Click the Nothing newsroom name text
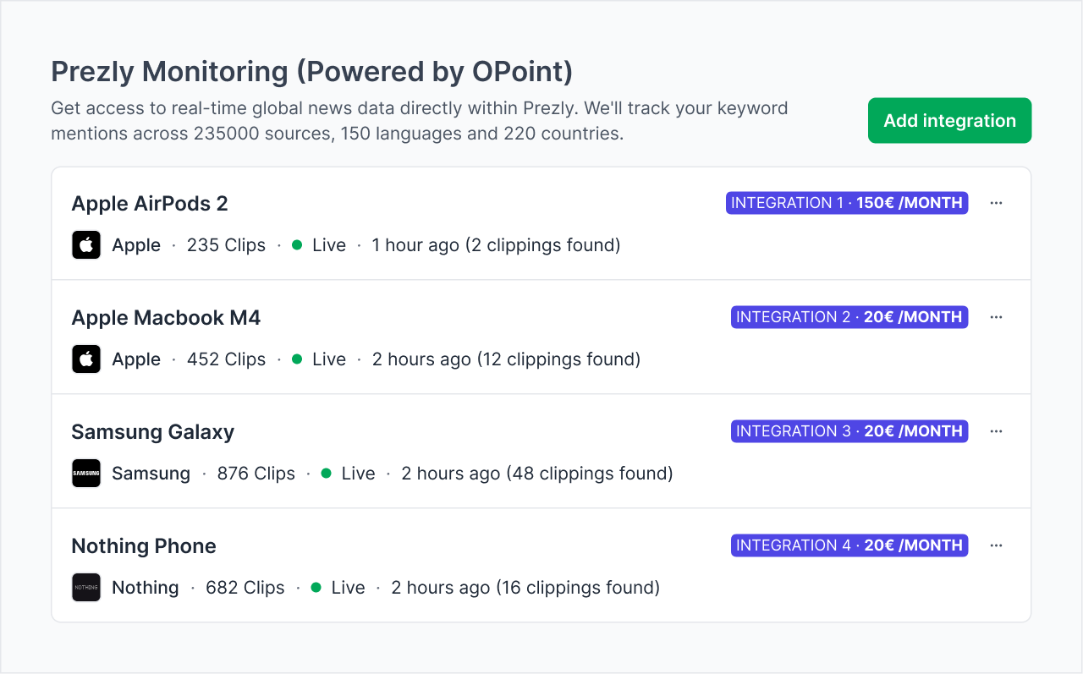The height and width of the screenshot is (674, 1083). [146, 588]
